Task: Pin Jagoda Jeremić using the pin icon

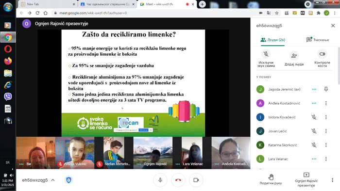Action: pyautogui.click(x=326, y=89)
